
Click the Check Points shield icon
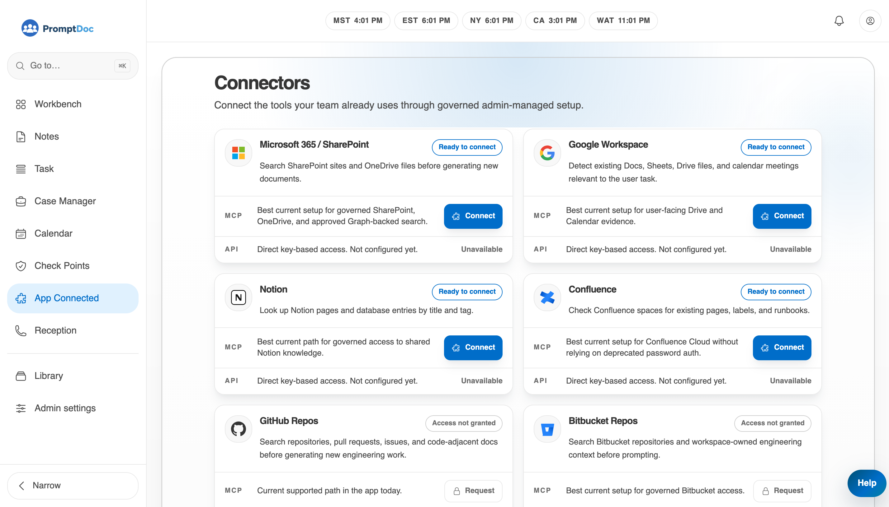[x=21, y=266]
